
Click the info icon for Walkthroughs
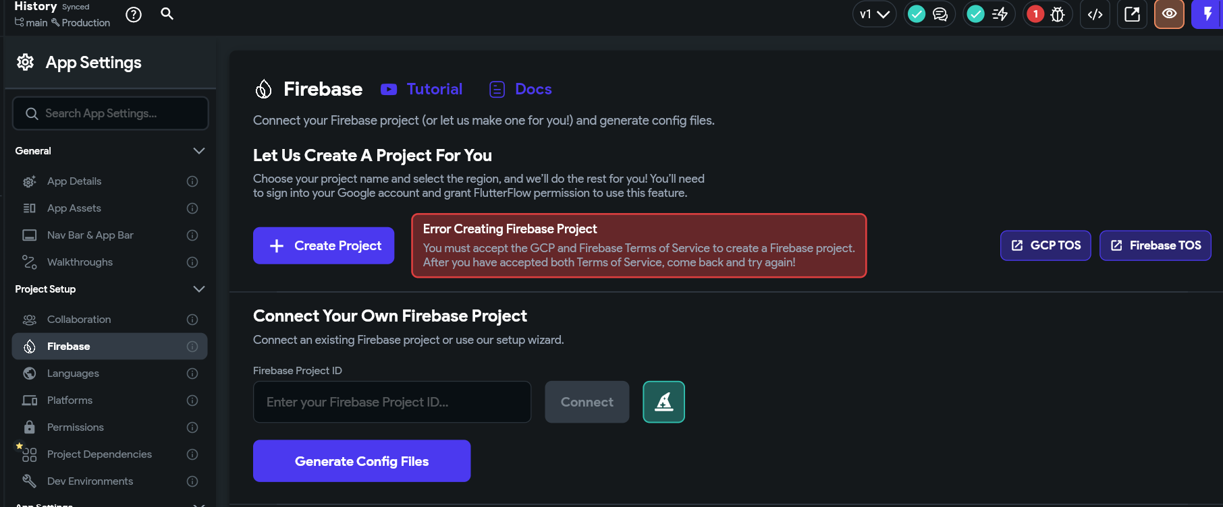tap(192, 262)
